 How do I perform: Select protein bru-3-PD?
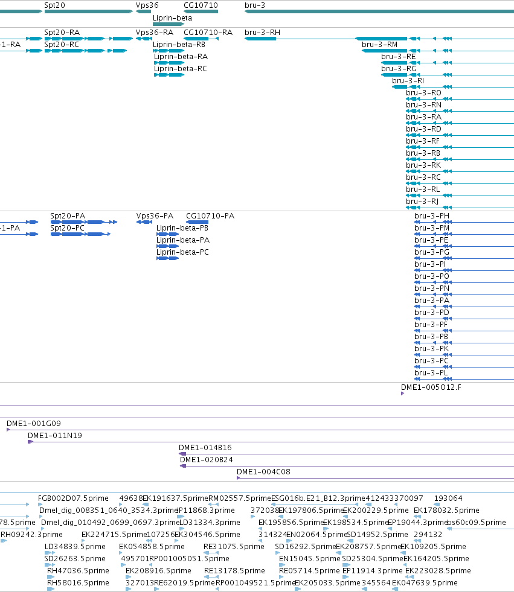tap(464, 319)
